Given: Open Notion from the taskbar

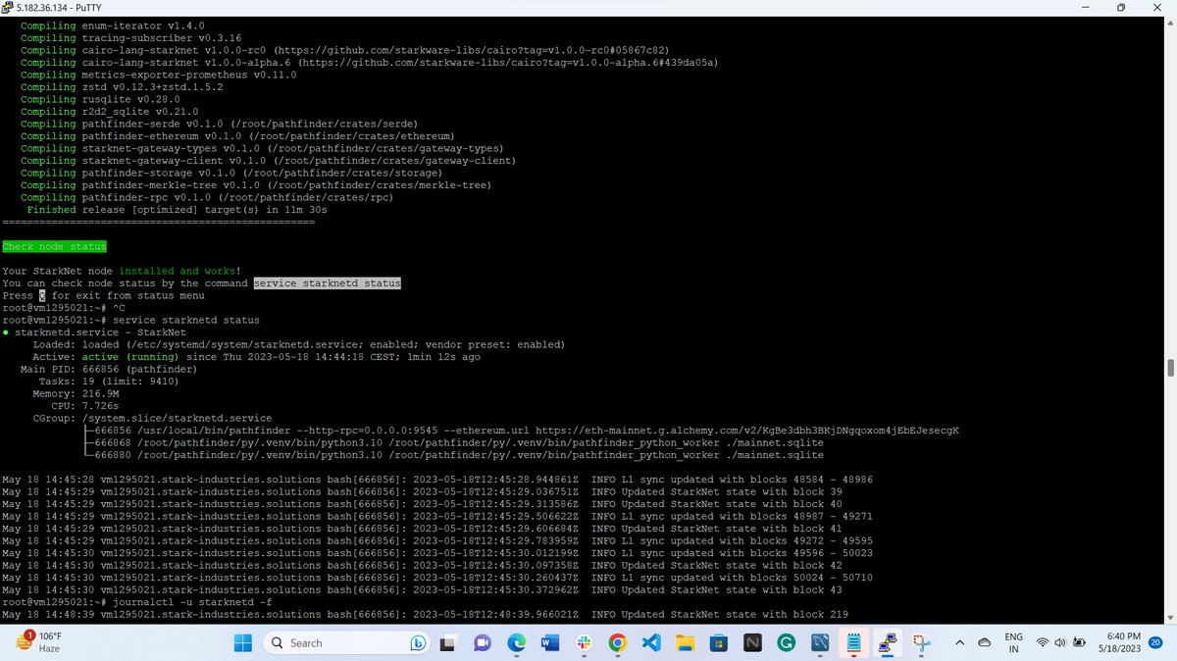Looking at the screenshot, I should [x=750, y=642].
